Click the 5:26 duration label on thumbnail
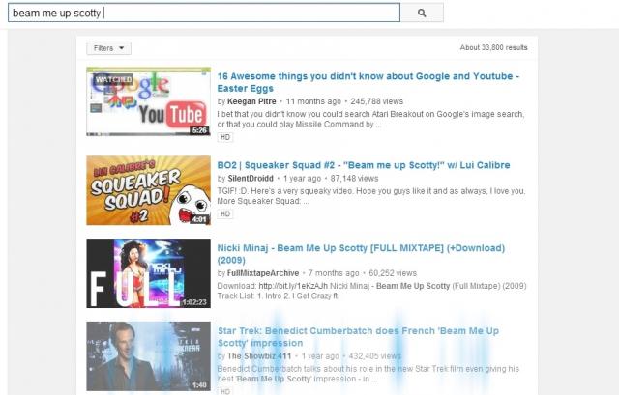The image size is (619, 395). click(x=198, y=128)
